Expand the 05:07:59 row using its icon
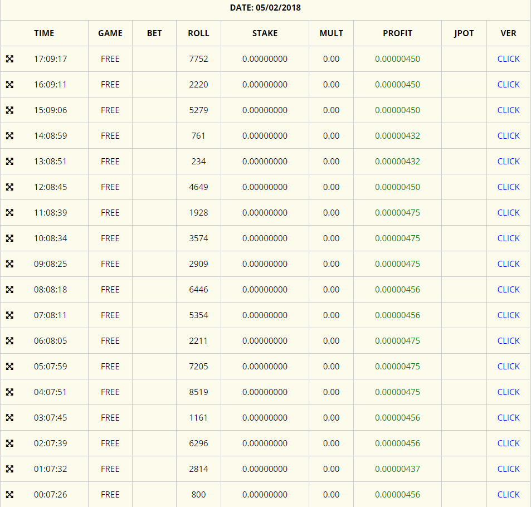Screen dimensions: 531x507 9,367
